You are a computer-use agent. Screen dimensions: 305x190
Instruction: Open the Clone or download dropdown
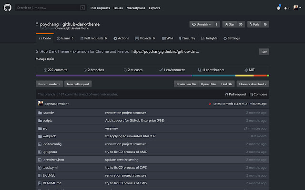point(253,84)
